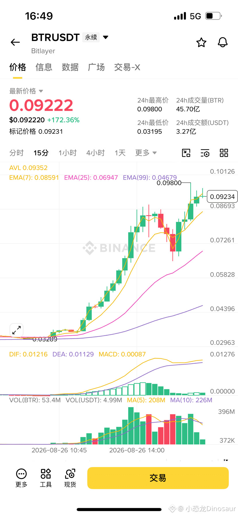
Task: Tap the VOL(BTR): 53.4M label
Action: pyautogui.click(x=35, y=400)
